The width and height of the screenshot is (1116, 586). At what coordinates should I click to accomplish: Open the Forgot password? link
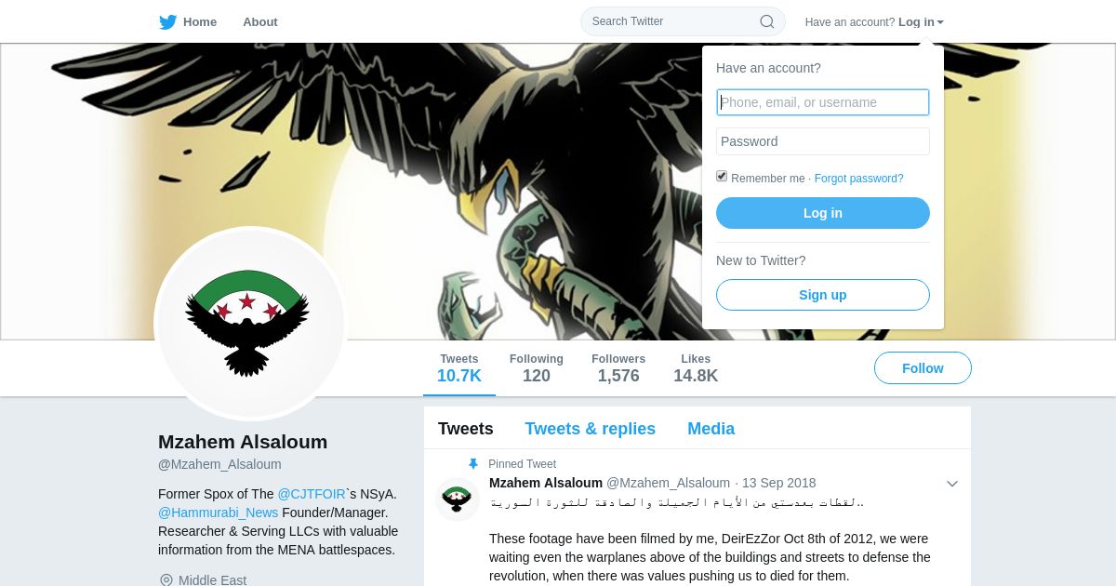click(x=858, y=179)
